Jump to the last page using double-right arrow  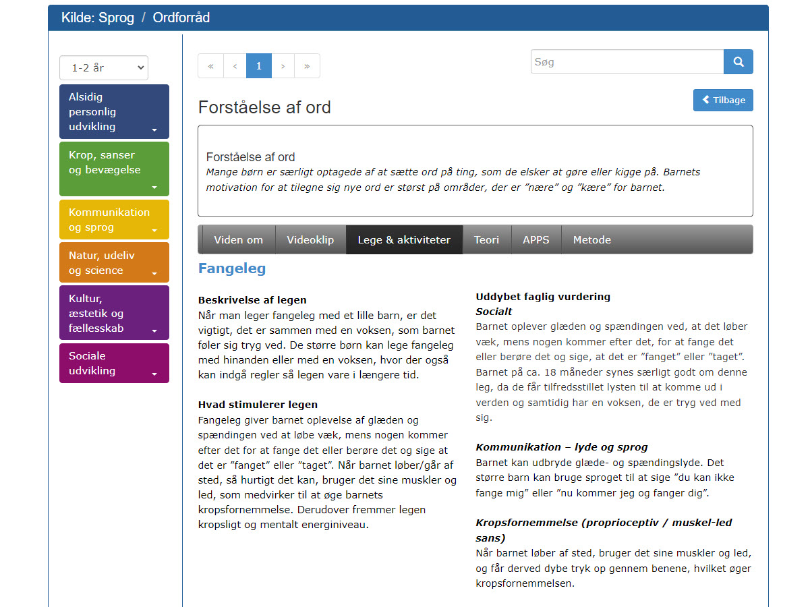[x=307, y=66]
